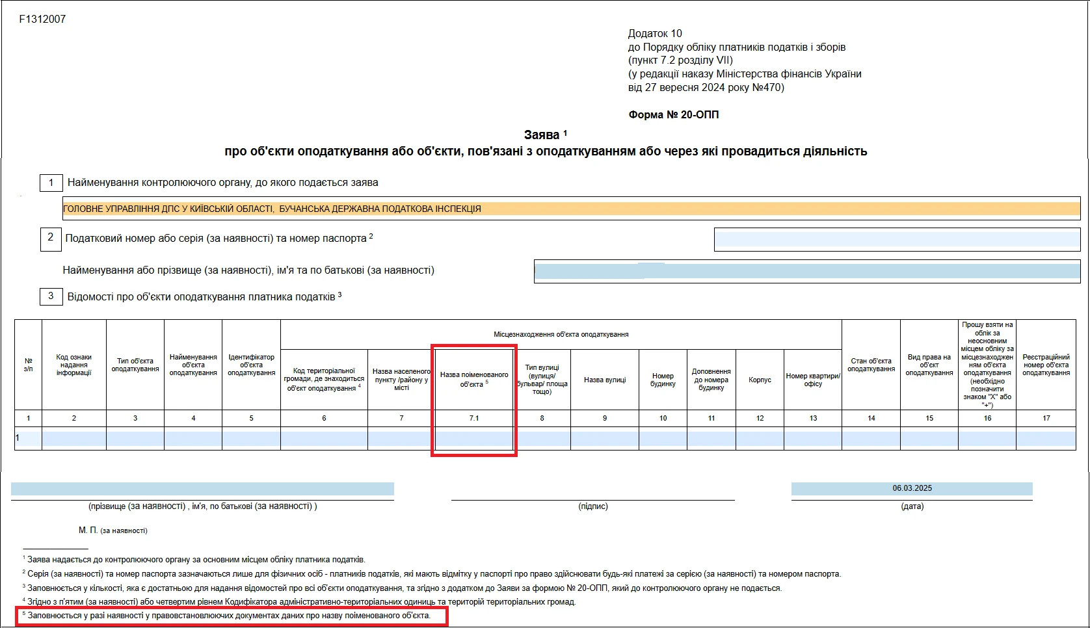Select row 1 cell in column 2
This screenshot has width=1090, height=628.
coord(73,439)
